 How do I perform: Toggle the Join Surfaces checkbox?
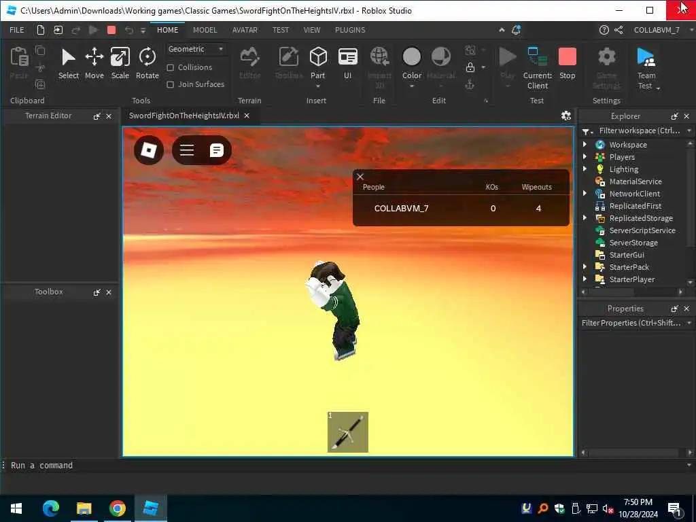(x=171, y=84)
